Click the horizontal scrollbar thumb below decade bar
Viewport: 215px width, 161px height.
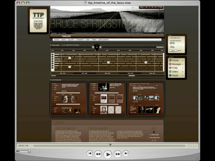coord(132,76)
